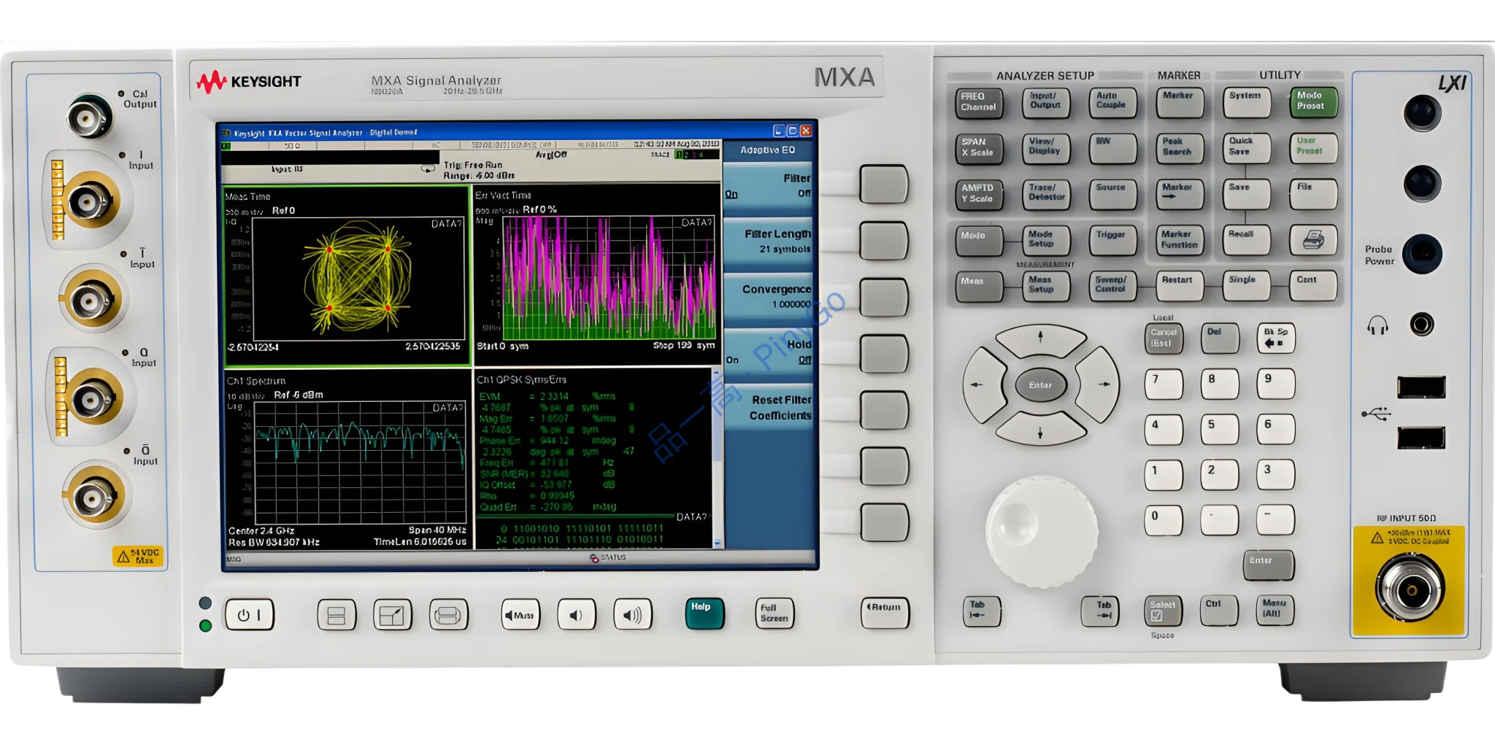Tap the number 7 key
The image size is (1495, 747).
(x=1163, y=384)
